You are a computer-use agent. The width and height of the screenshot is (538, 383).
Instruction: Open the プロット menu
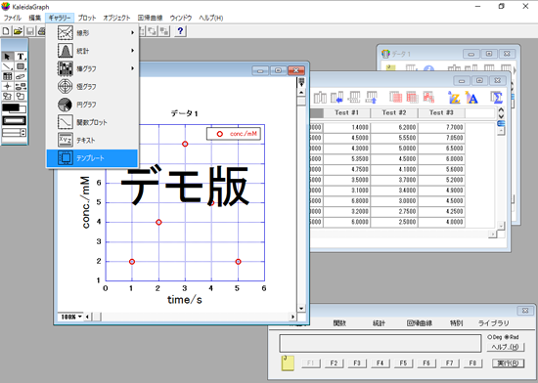click(86, 18)
